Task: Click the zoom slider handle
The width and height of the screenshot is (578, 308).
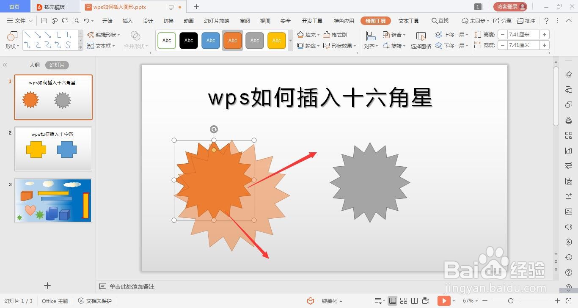Action: 511,301
